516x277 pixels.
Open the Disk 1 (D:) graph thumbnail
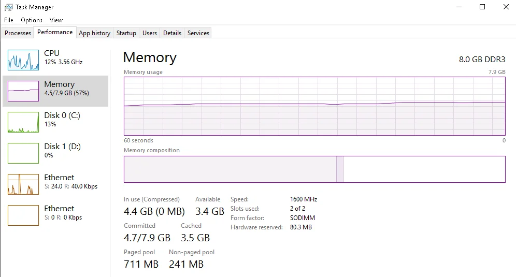click(23, 153)
